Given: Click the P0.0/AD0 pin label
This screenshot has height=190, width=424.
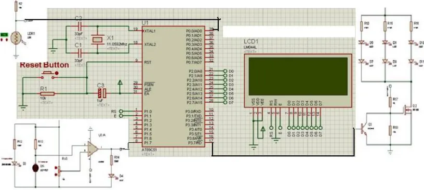Looking at the screenshot, I should [x=194, y=31].
